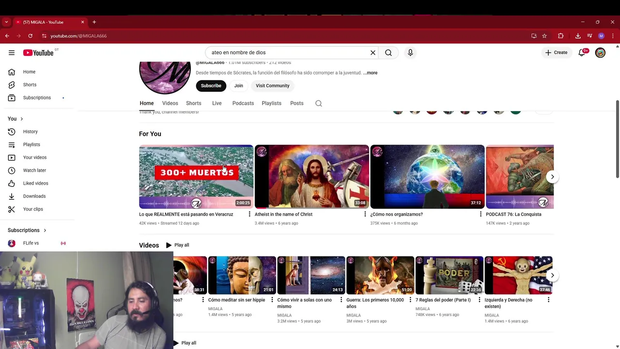Open Subscriptions in the sidebar
This screenshot has width=620, height=349.
(x=37, y=98)
